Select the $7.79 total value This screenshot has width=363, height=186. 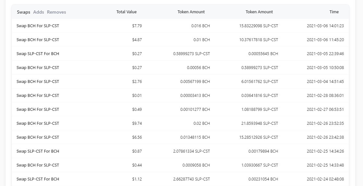coord(137,26)
